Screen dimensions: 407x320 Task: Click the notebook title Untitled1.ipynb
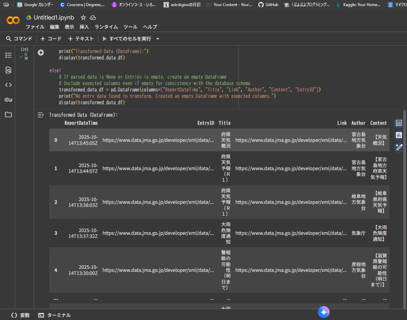coord(54,18)
